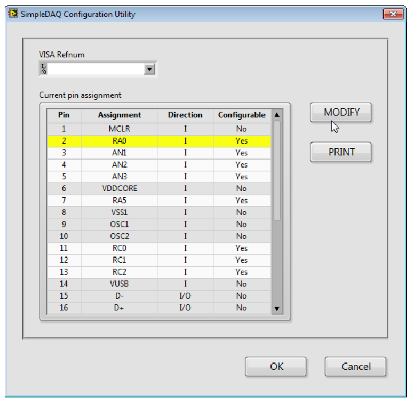Select the RC2 assignment cell
Image resolution: width=412 pixels, height=404 pixels.
(x=120, y=272)
